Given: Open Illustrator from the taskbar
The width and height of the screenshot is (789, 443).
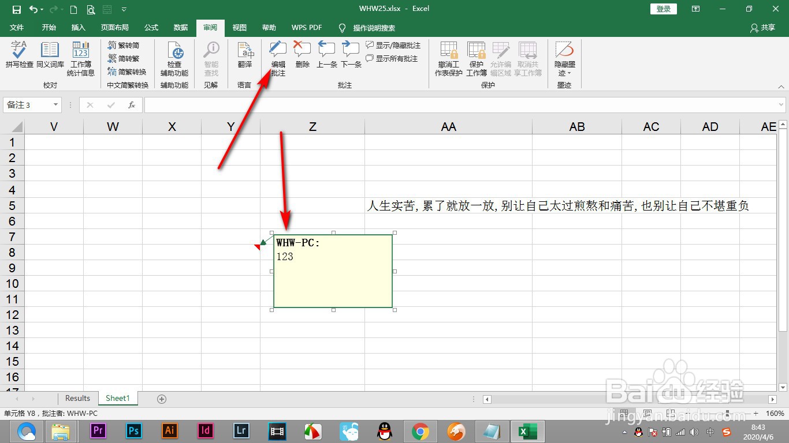Looking at the screenshot, I should click(170, 431).
